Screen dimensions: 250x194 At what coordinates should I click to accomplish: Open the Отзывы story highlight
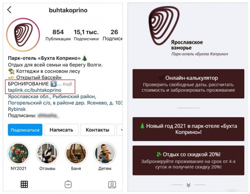click(x=47, y=153)
